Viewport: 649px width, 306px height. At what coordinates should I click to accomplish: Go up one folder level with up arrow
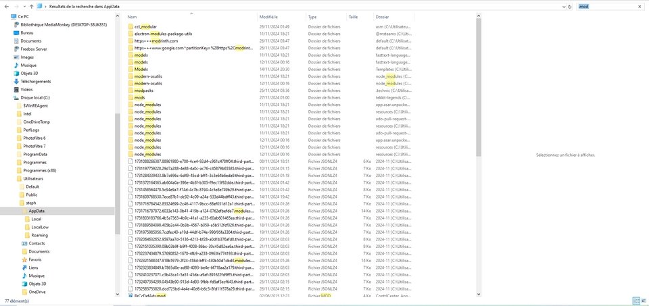click(x=32, y=7)
